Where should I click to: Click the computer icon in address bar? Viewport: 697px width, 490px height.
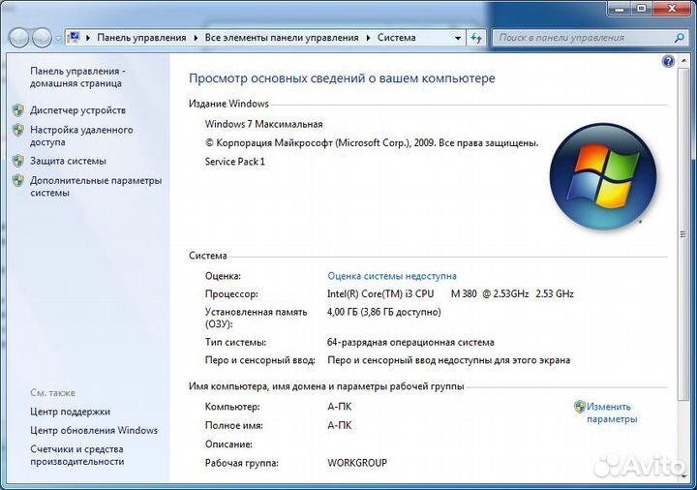coord(74,38)
